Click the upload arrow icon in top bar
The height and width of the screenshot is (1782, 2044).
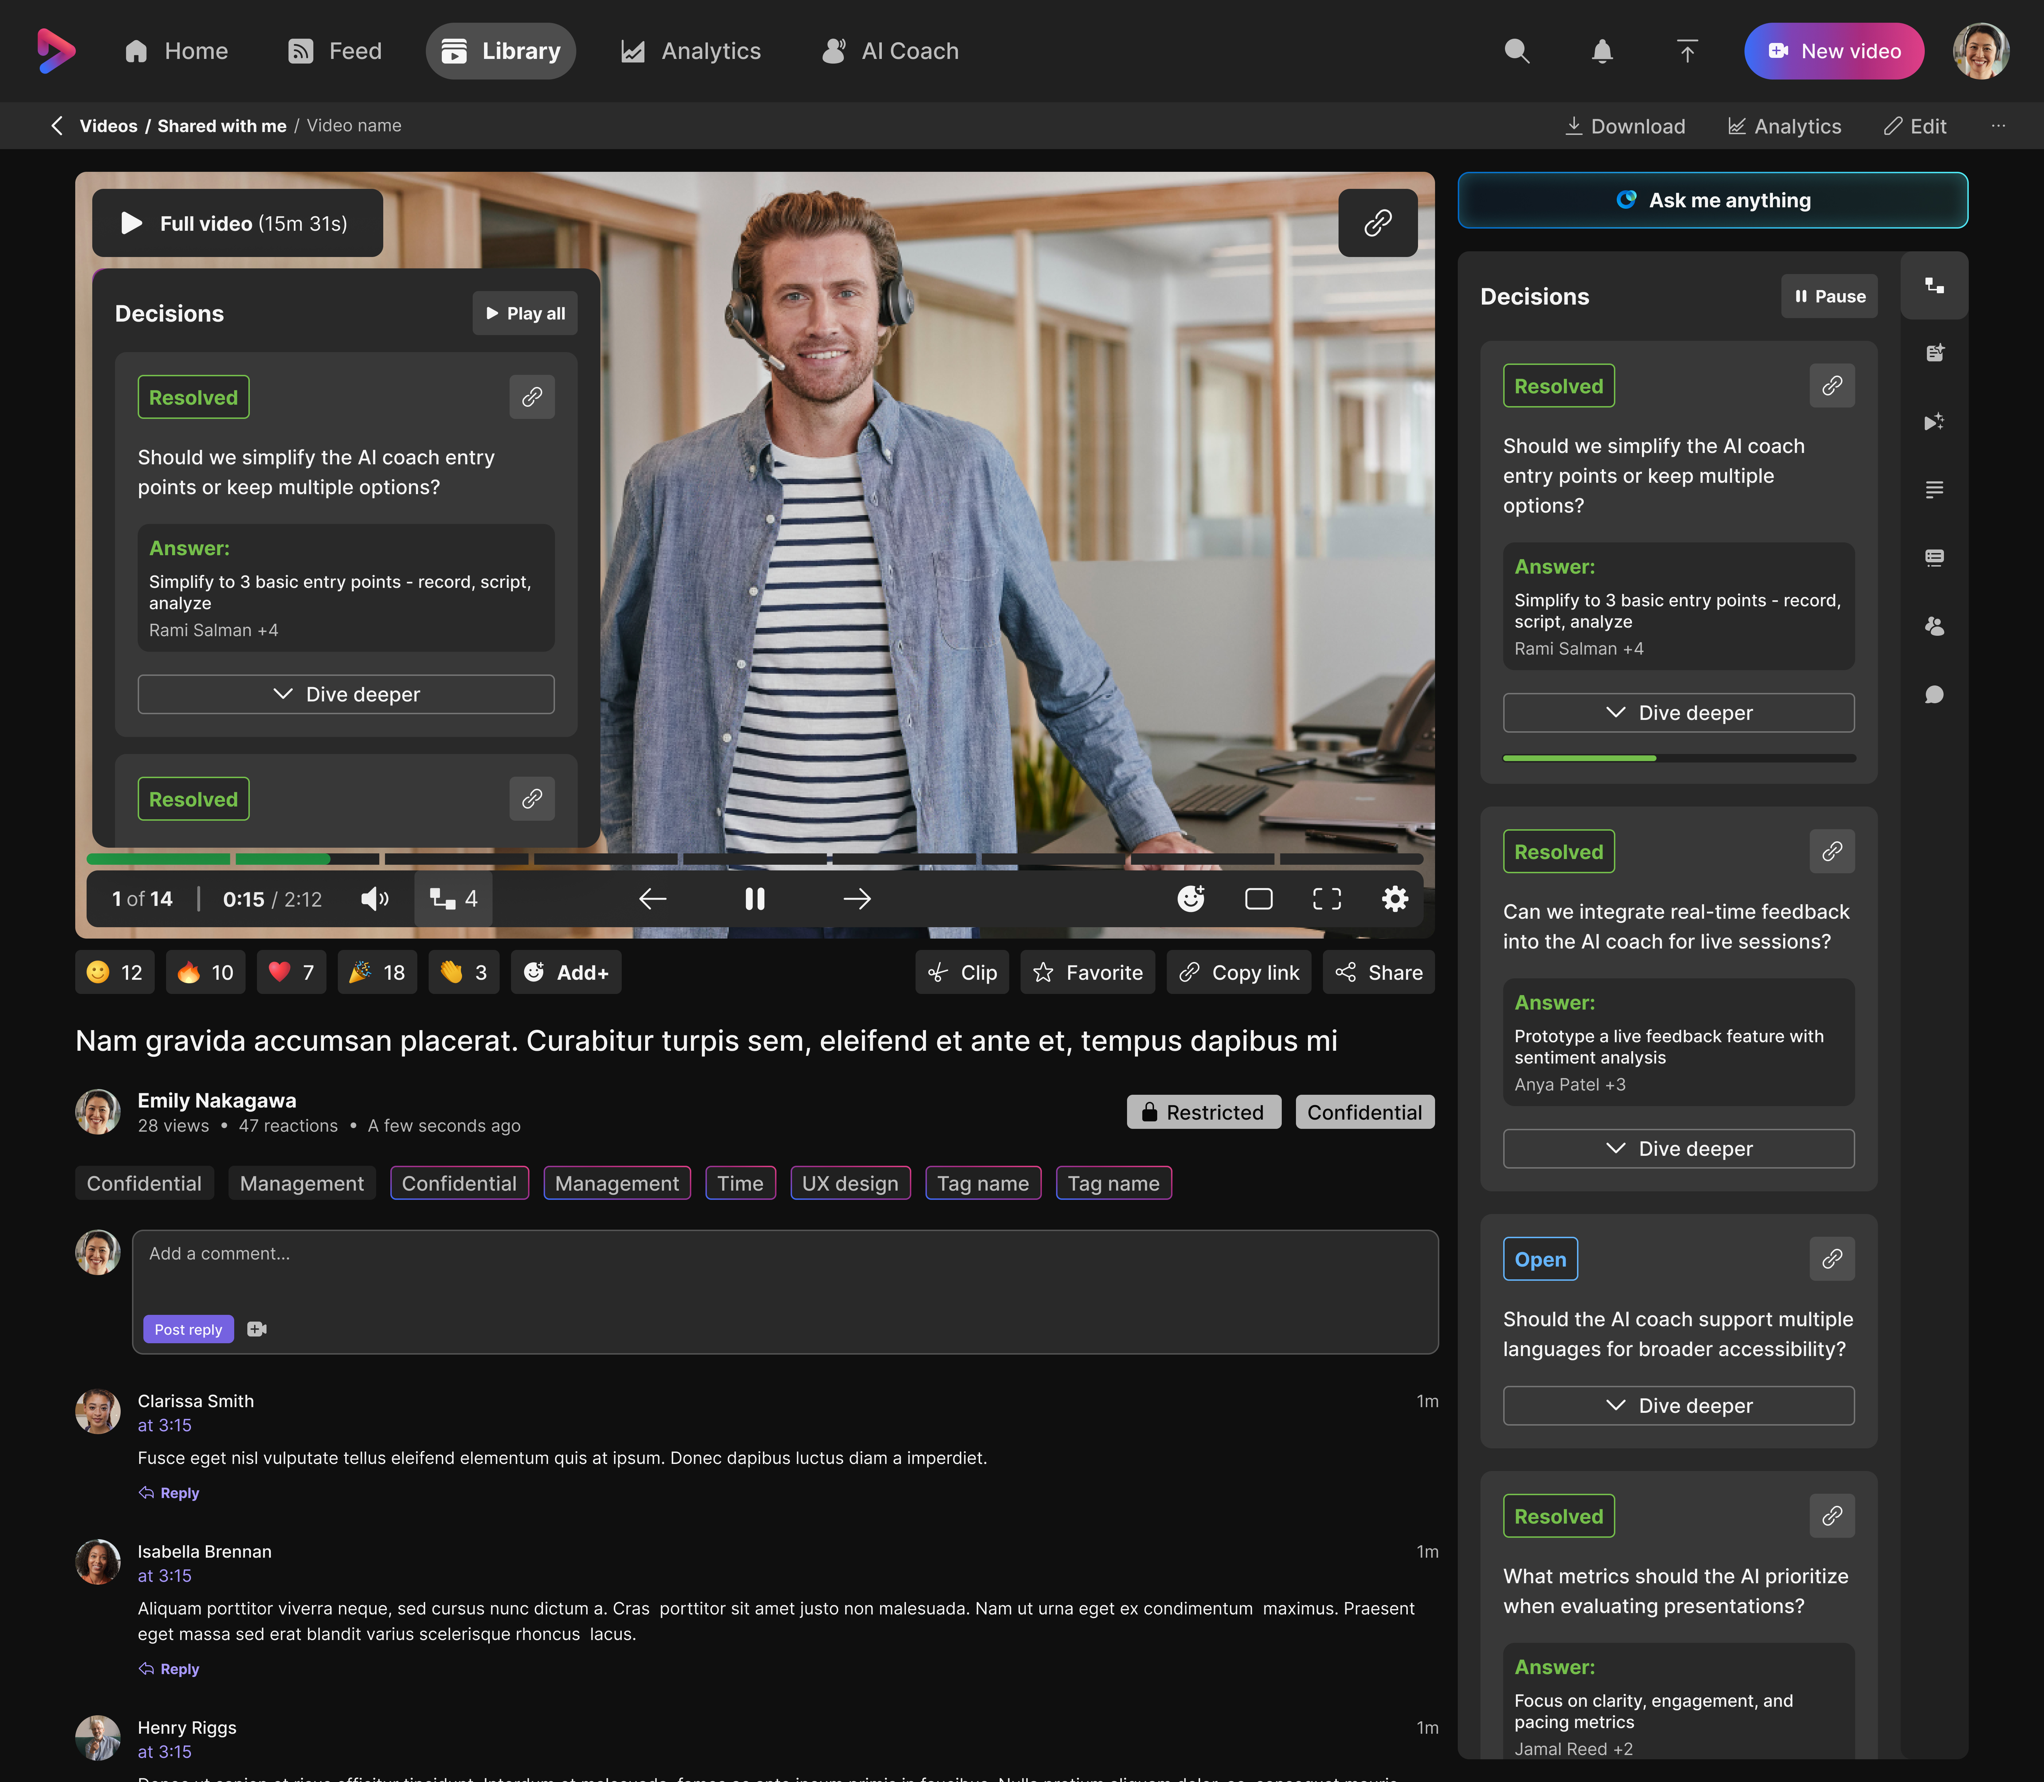pyautogui.click(x=1687, y=51)
